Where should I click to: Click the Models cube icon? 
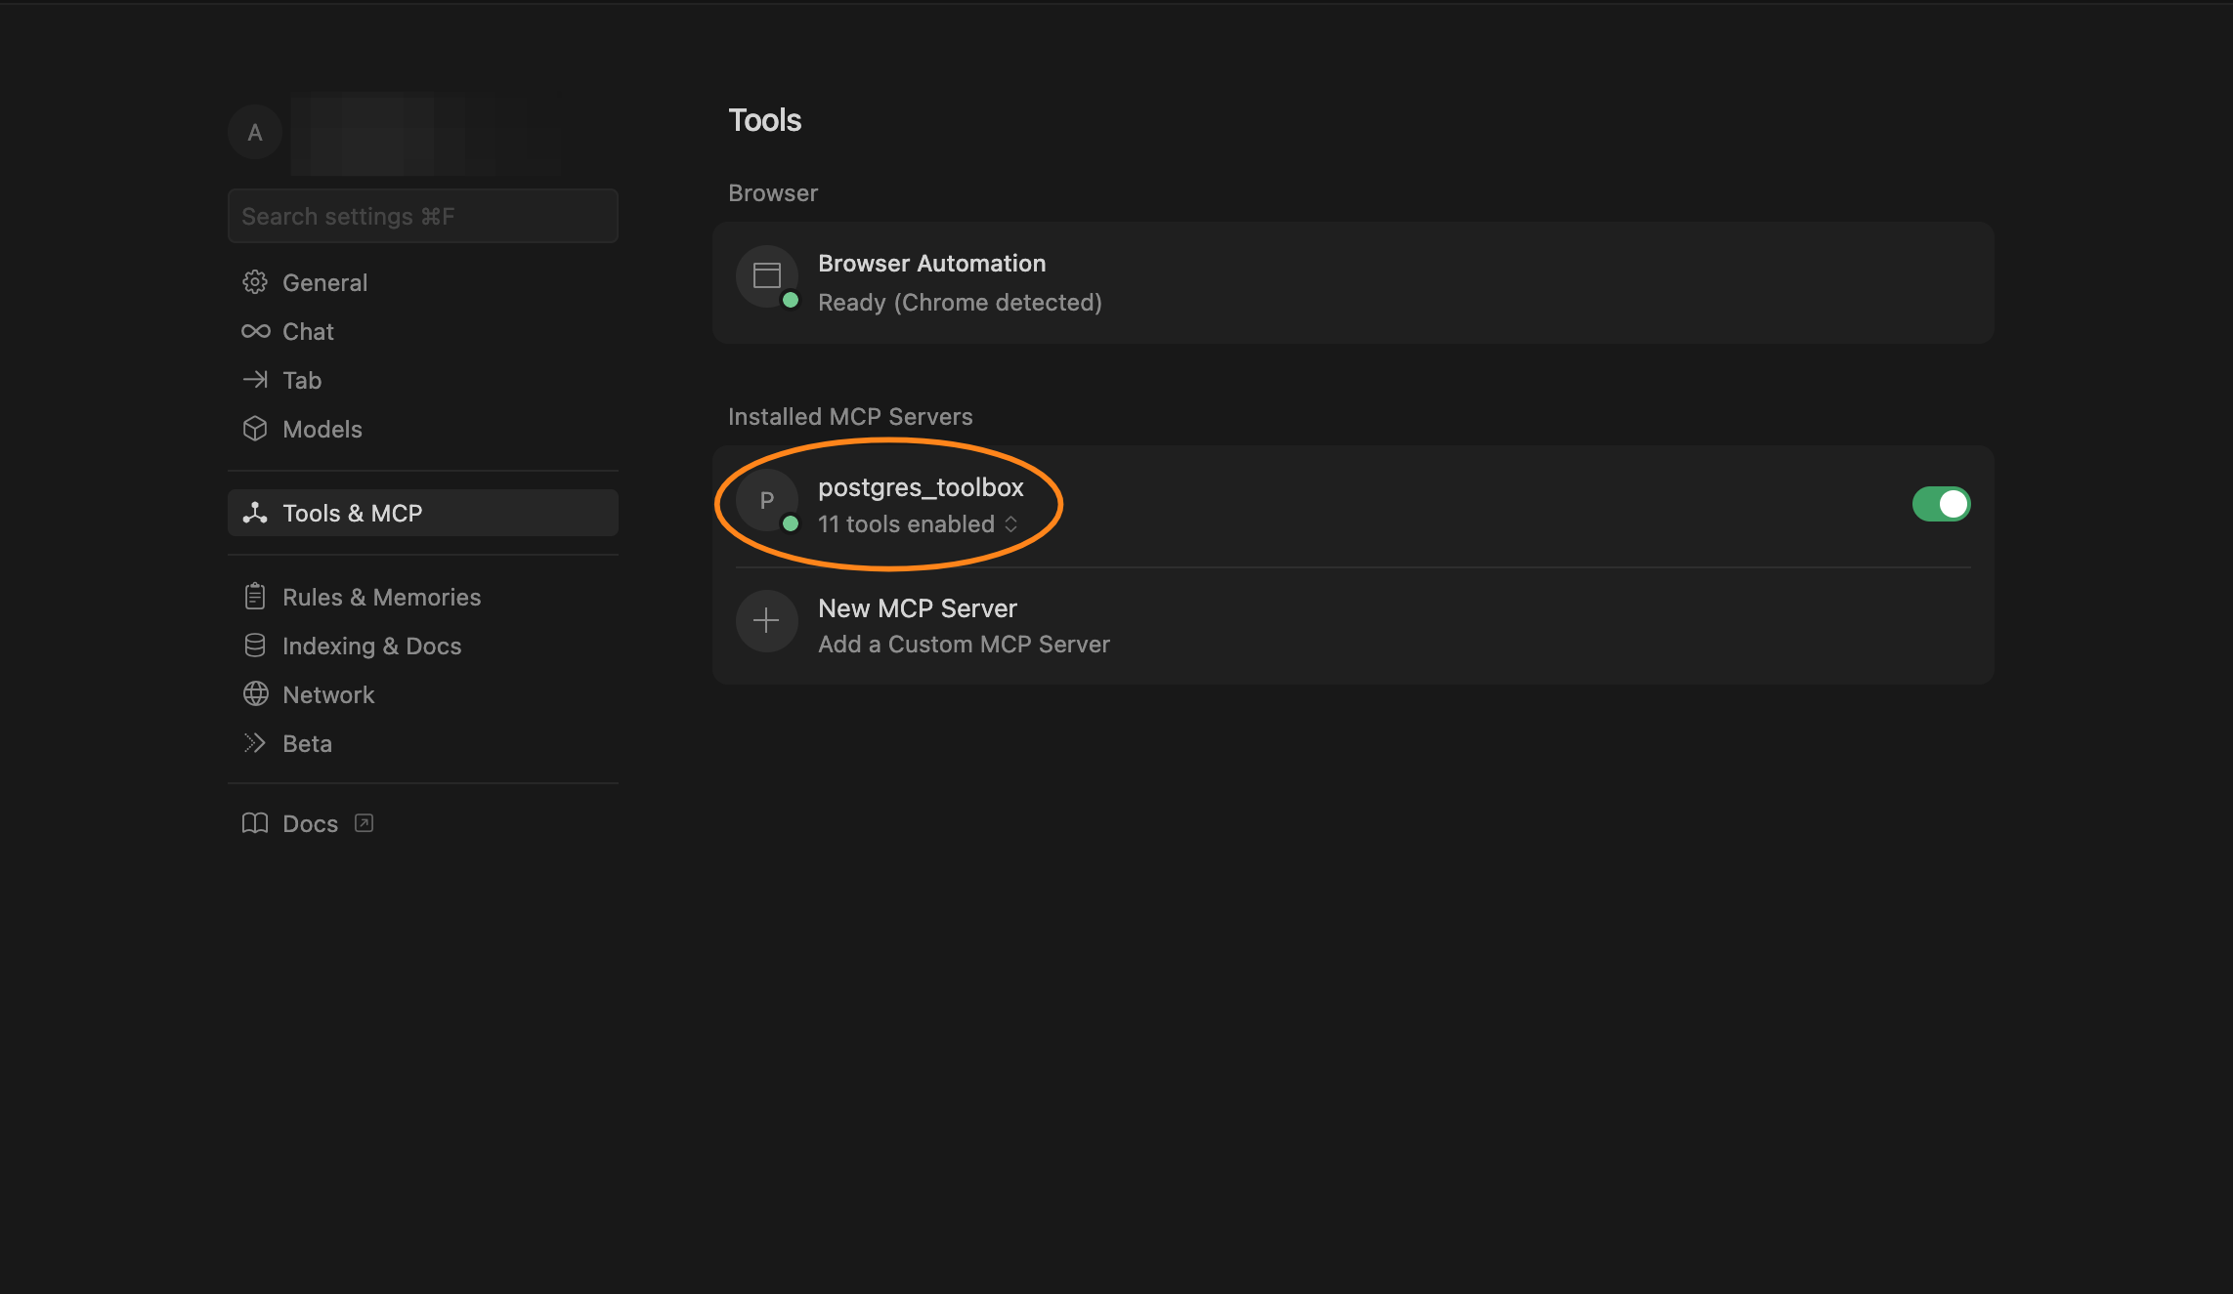tap(255, 429)
